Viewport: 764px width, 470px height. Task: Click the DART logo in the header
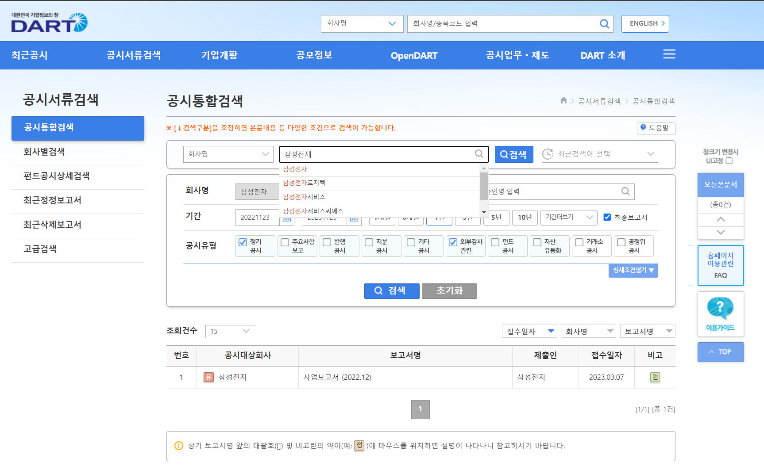click(x=49, y=23)
